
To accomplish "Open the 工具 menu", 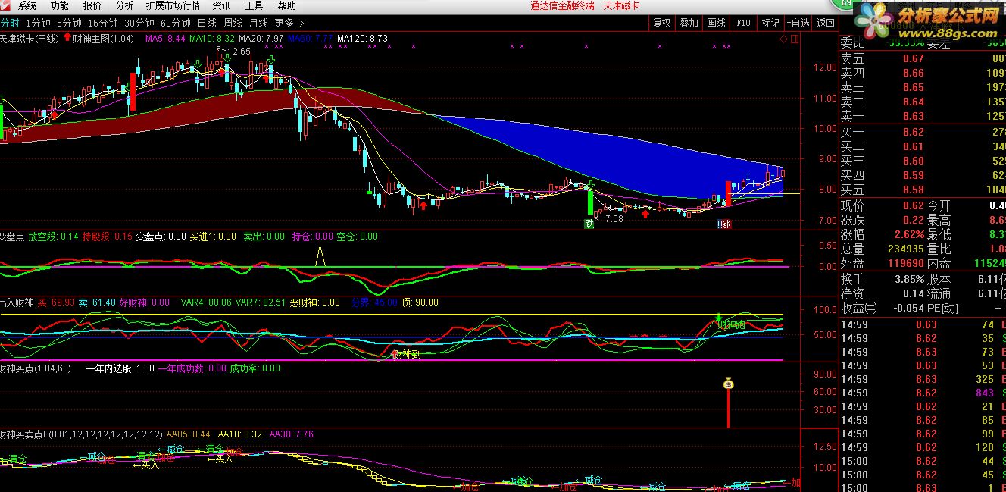I will pos(254,5).
